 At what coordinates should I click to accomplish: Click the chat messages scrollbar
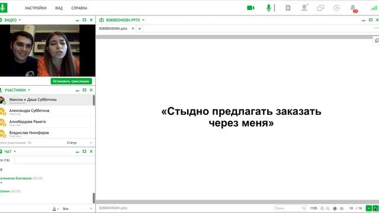click(94, 198)
